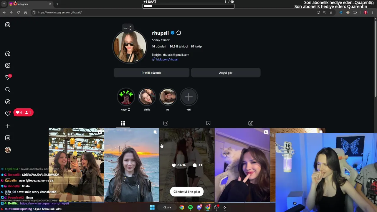
Task: Click the blue sound-wave extension icon
Action: [x=341, y=12]
